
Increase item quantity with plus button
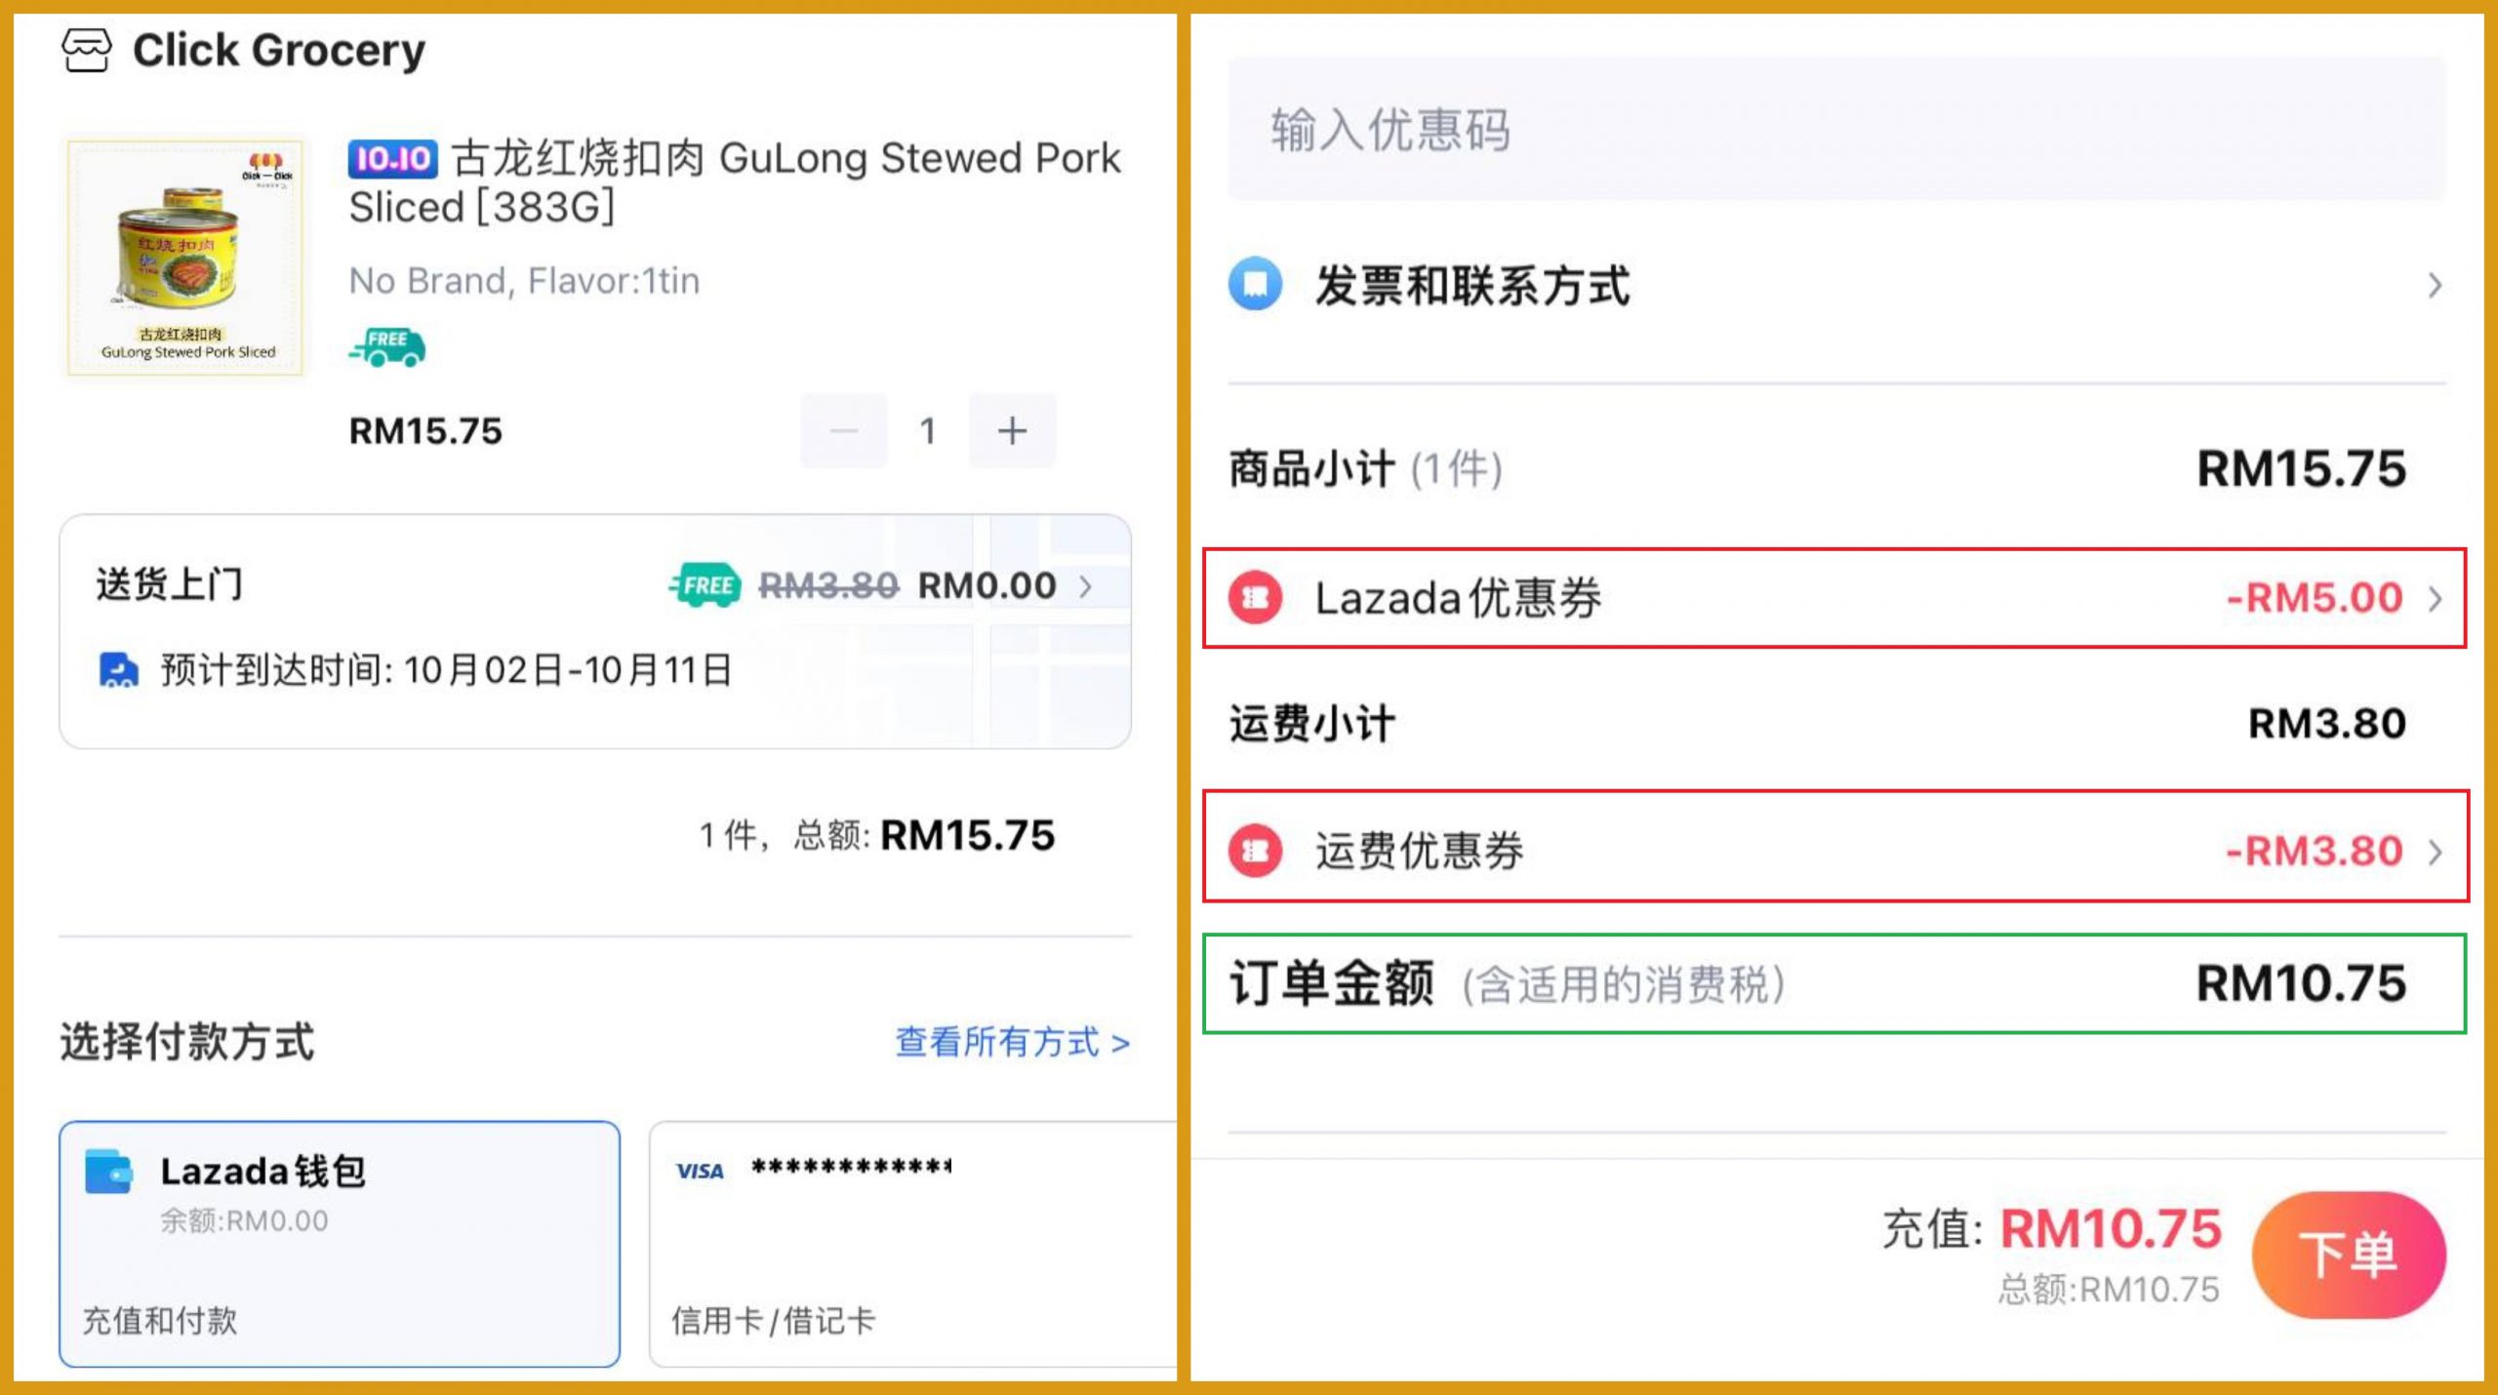pos(1012,430)
